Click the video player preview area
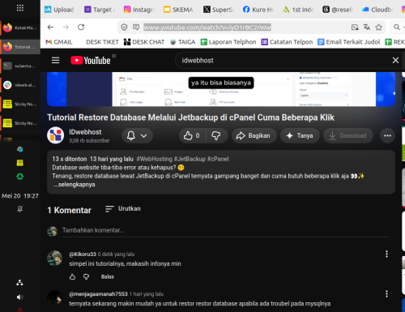This screenshot has width=405, height=312. [x=221, y=89]
